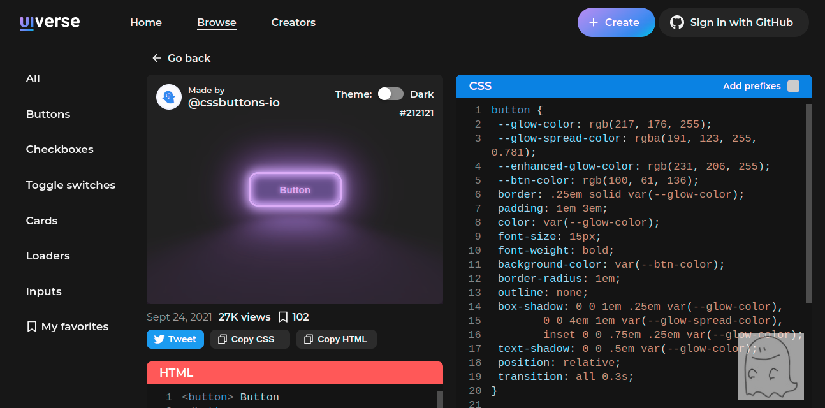
Task: Click the Theme: label
Action: [354, 94]
